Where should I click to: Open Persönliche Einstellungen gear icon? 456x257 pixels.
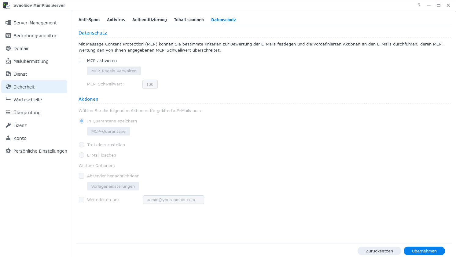[8, 151]
